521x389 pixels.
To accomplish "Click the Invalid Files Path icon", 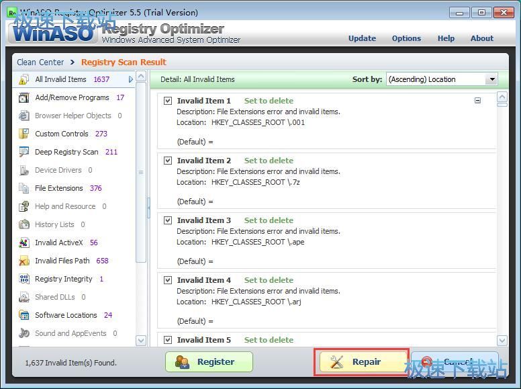I will (x=24, y=261).
